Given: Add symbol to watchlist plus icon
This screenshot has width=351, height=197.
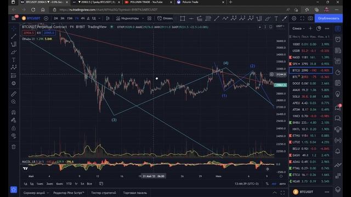Looking at the screenshot, I should pyautogui.click(x=310, y=28).
